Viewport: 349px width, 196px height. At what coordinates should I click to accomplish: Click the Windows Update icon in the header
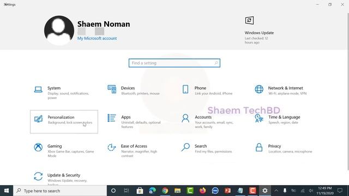pos(249,21)
